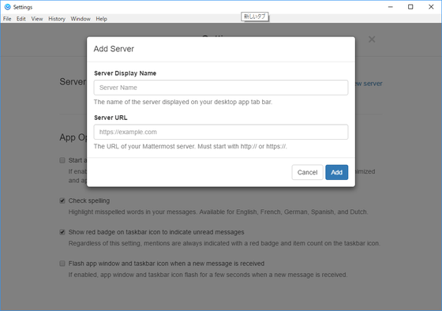This screenshot has width=442, height=311.
Task: Cancel the Add Server dialog
Action: 307,172
